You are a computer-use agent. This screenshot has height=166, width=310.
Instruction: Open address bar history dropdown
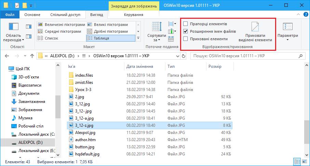coord(177,56)
